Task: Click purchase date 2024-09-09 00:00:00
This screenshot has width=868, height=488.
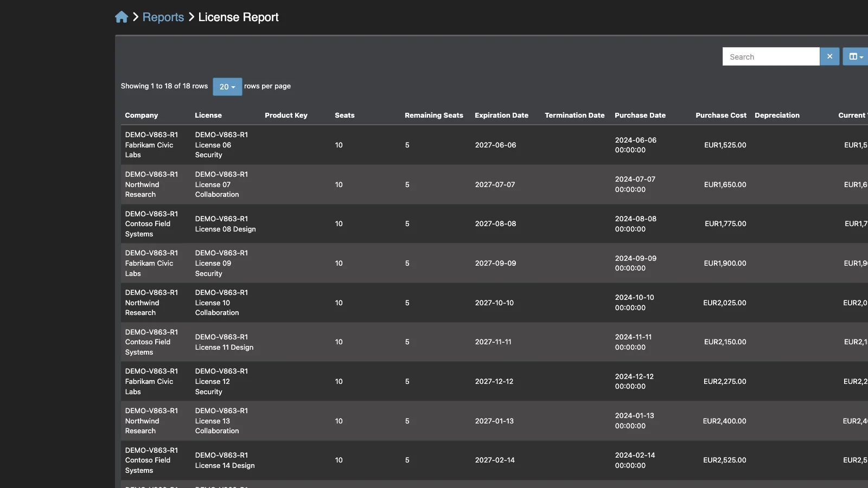Action: click(x=635, y=264)
